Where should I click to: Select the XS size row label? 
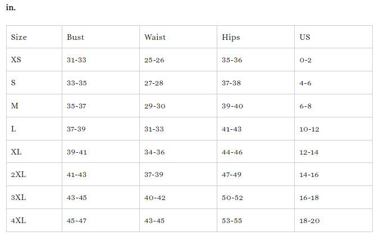16,60
